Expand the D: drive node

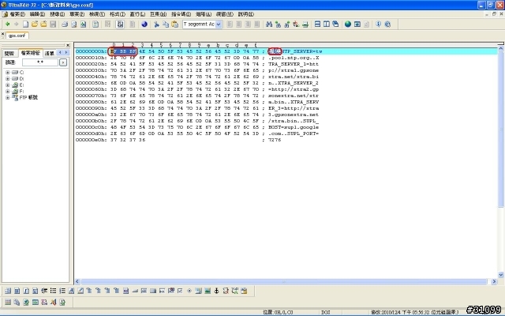[x=7, y=79]
